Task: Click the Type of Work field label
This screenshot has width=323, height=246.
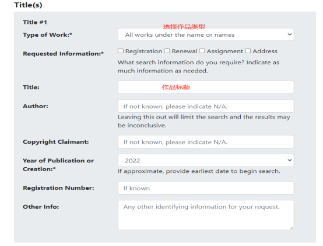Action: 48,35
